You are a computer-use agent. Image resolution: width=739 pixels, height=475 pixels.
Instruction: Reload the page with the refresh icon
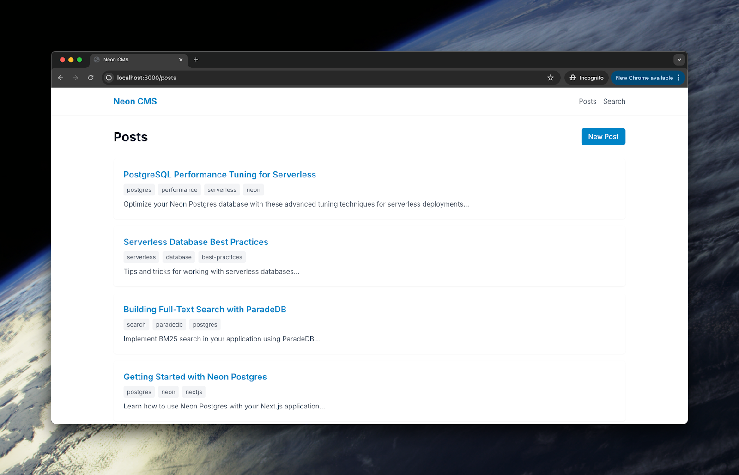91,78
